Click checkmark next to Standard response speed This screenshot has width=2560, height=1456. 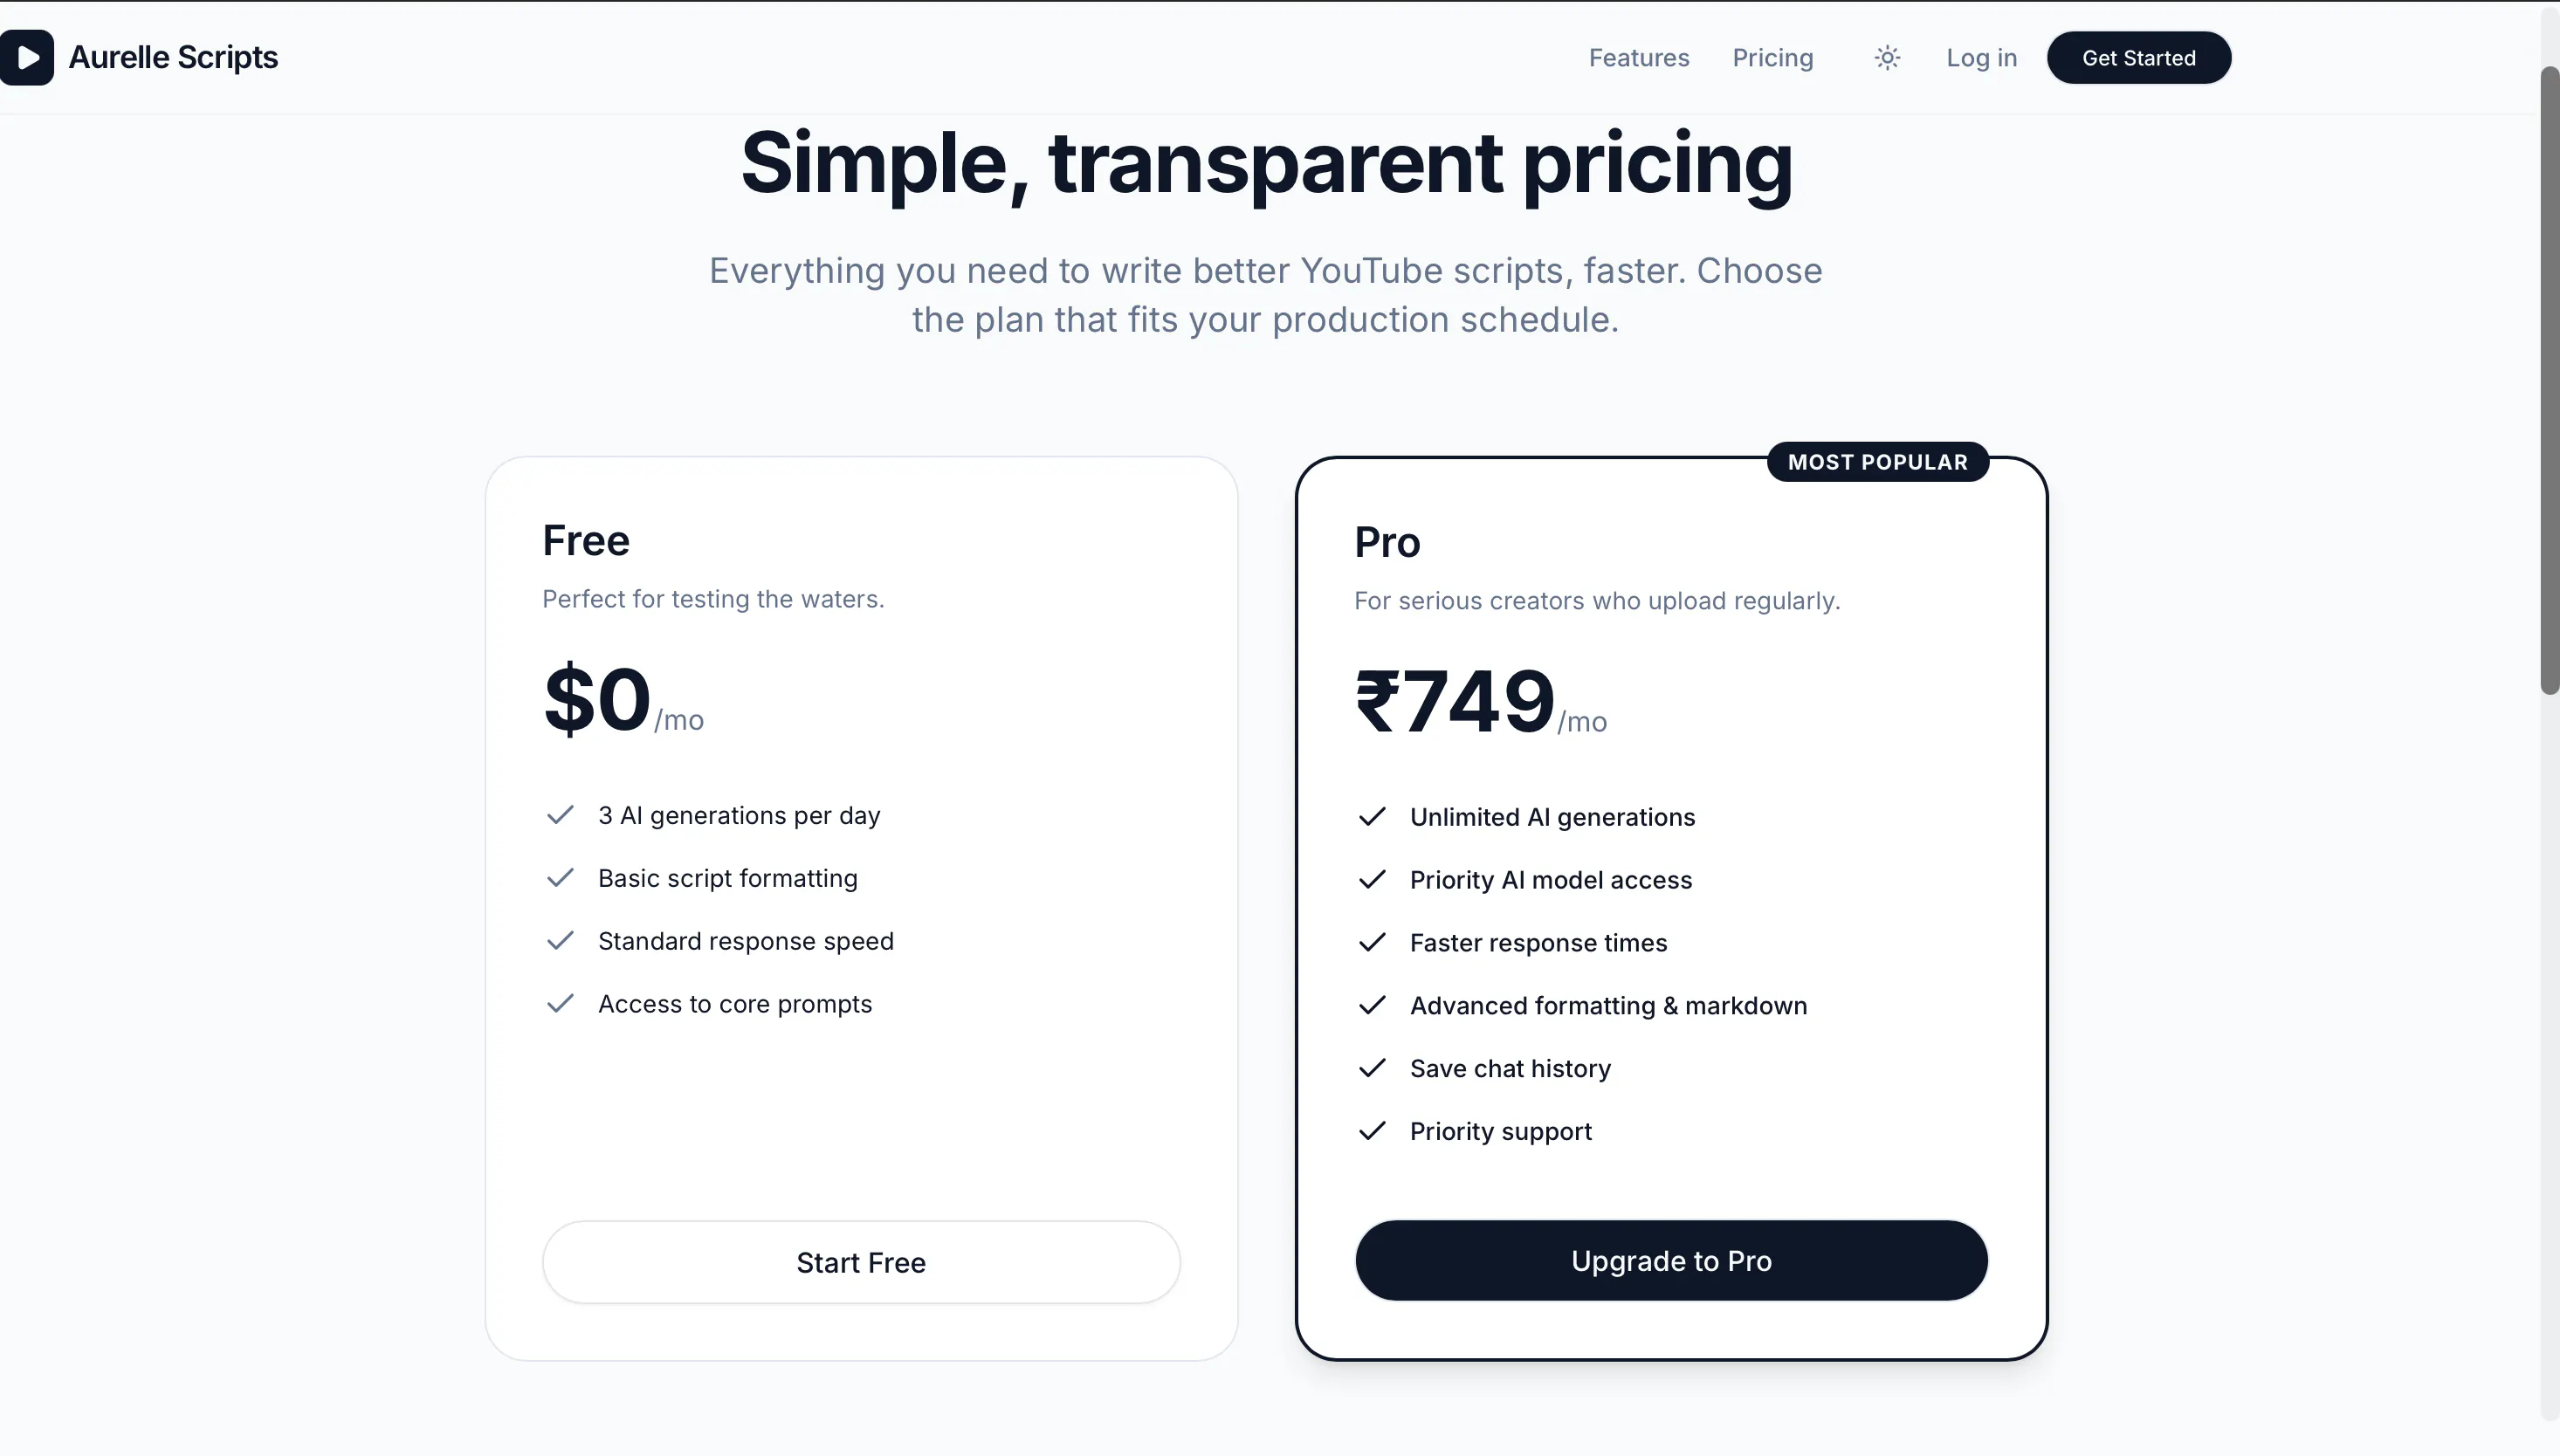pyautogui.click(x=560, y=941)
